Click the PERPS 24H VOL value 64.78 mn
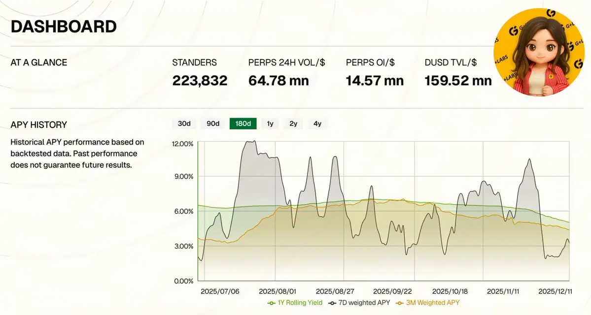The height and width of the screenshot is (315, 591). 278,81
